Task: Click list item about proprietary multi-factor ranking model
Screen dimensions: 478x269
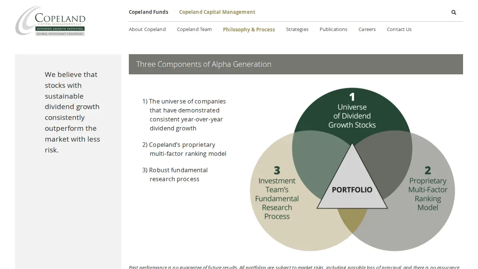Action: tap(184, 149)
